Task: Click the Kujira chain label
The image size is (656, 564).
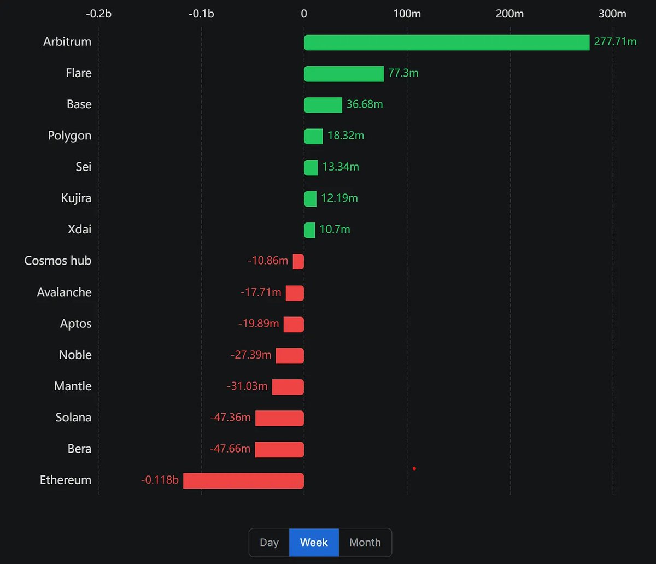Action: (76, 198)
